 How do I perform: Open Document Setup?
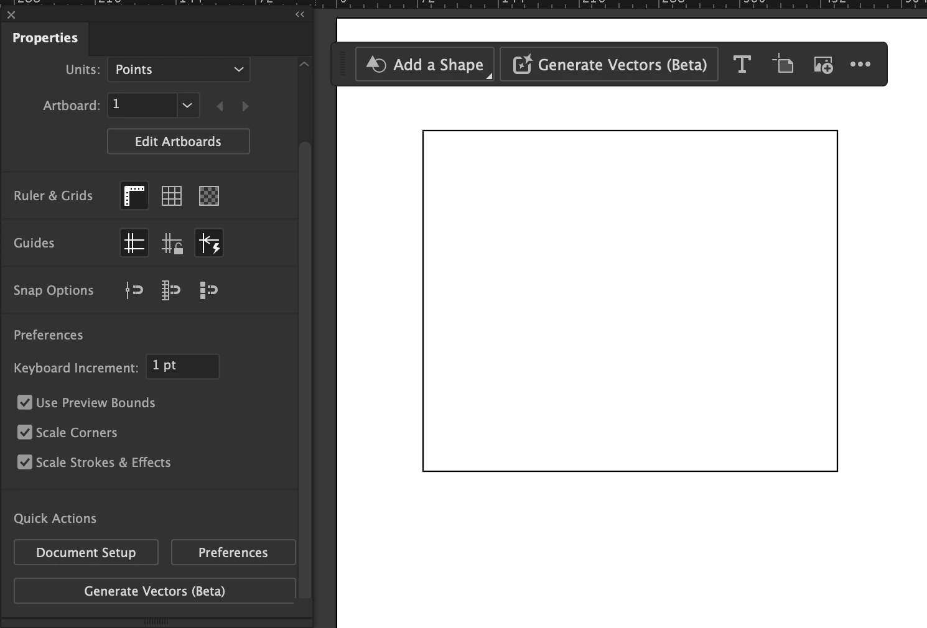pos(86,552)
